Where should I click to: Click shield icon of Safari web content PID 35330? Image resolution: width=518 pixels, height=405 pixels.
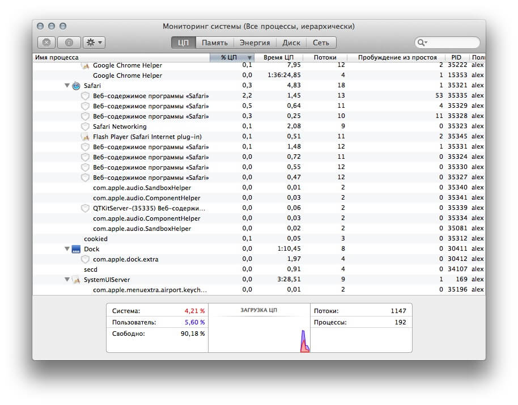pos(85,167)
